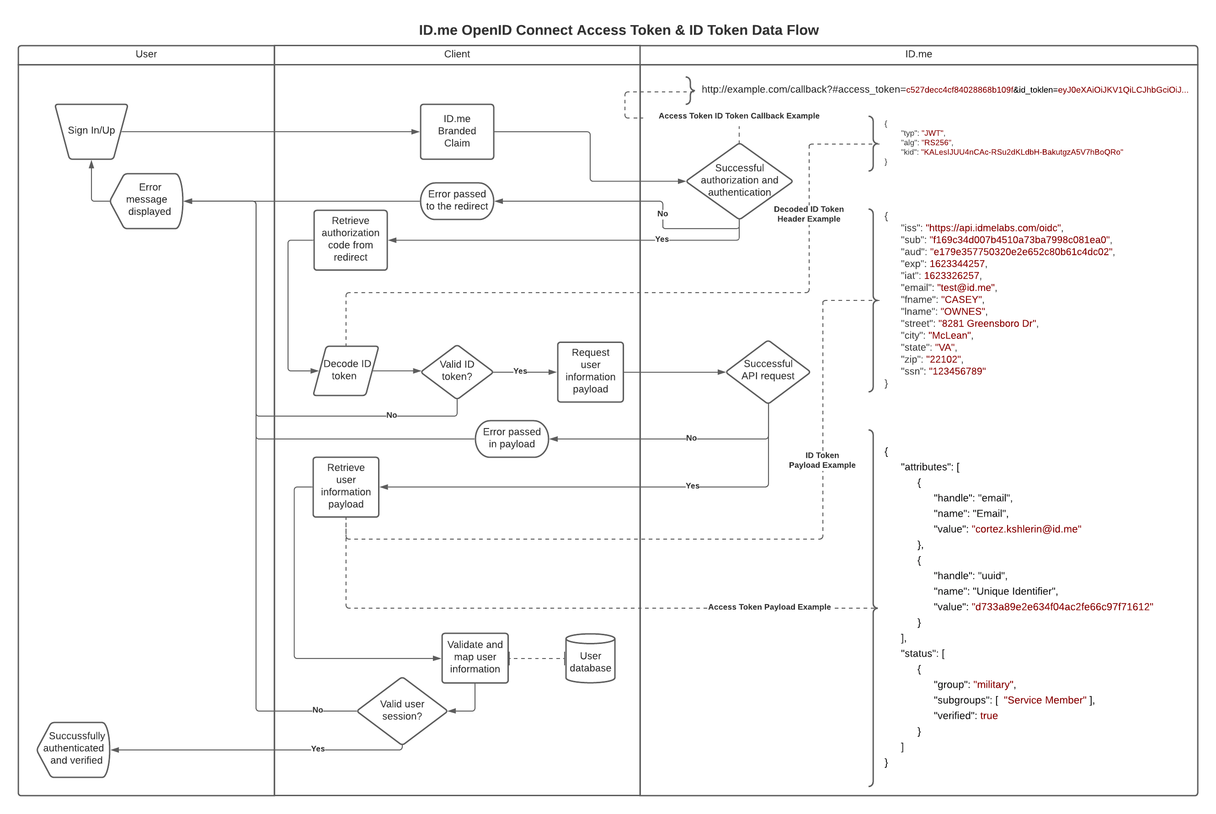
Task: Click the example.com callback URL text
Action: pyautogui.click(x=944, y=89)
